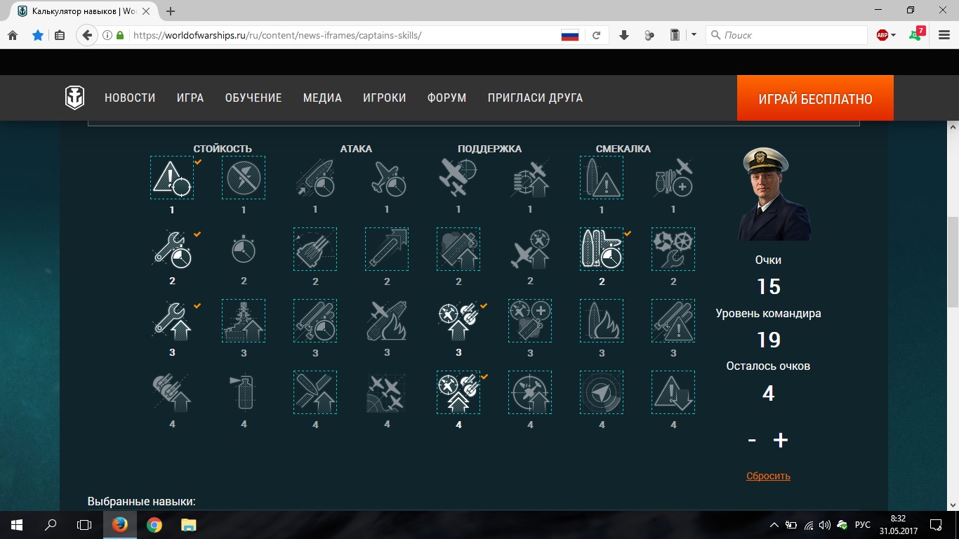
Task: Select level 2 smoke screen up-arrow skill
Action: (458, 249)
